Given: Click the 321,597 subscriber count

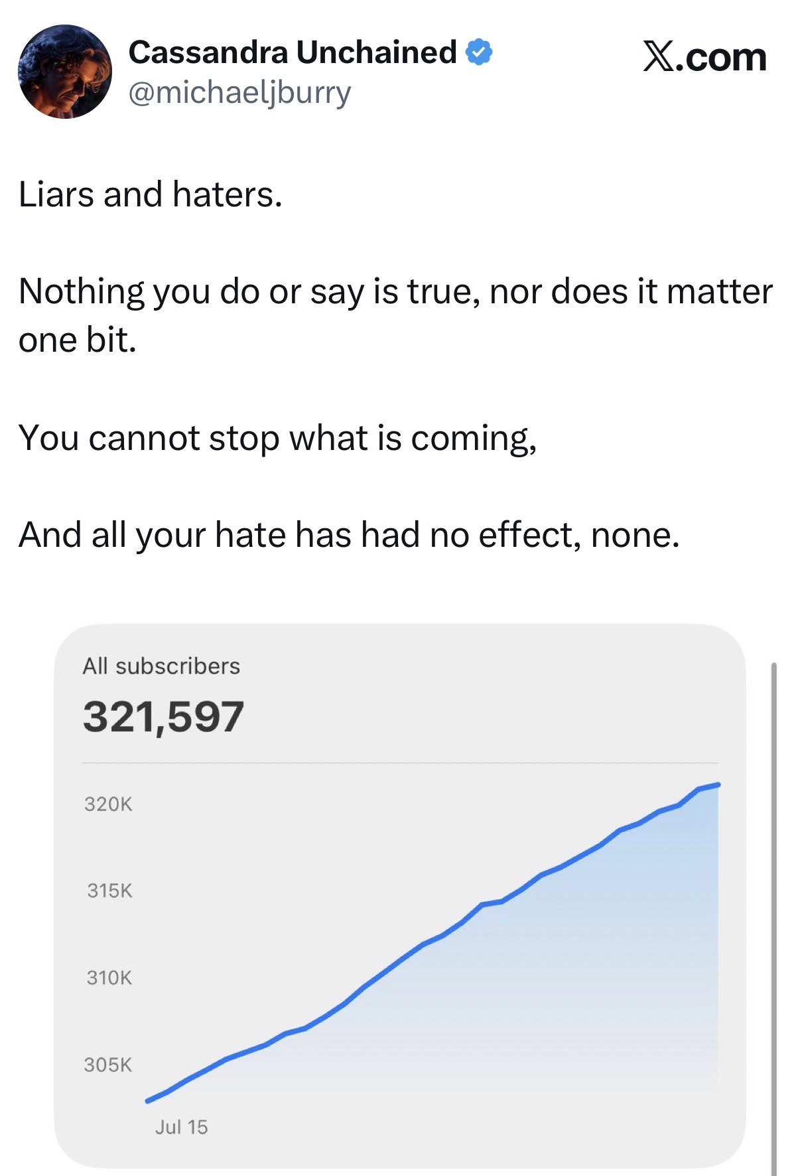Looking at the screenshot, I should [x=163, y=717].
